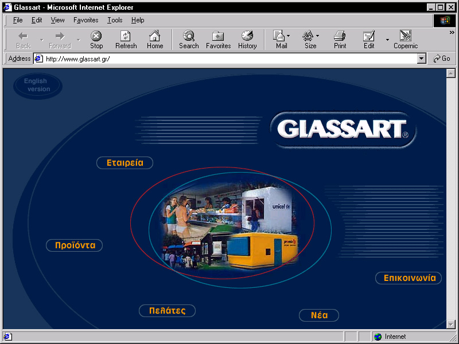The image size is (459, 344).
Task: Click the Windows logo throbber
Action: pyautogui.click(x=444, y=20)
